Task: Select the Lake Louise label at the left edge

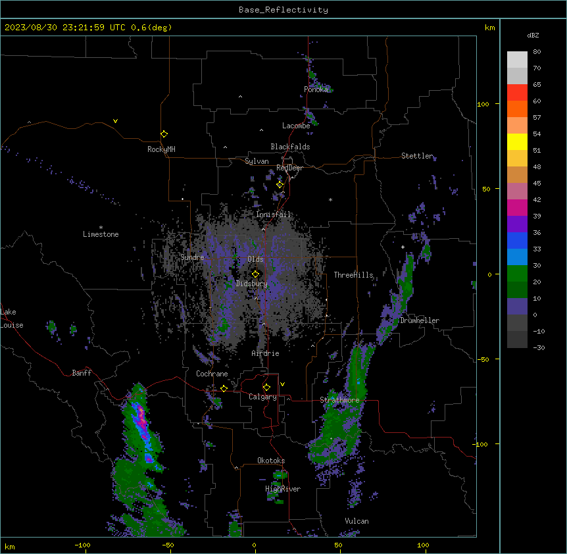Action: pyautogui.click(x=12, y=318)
